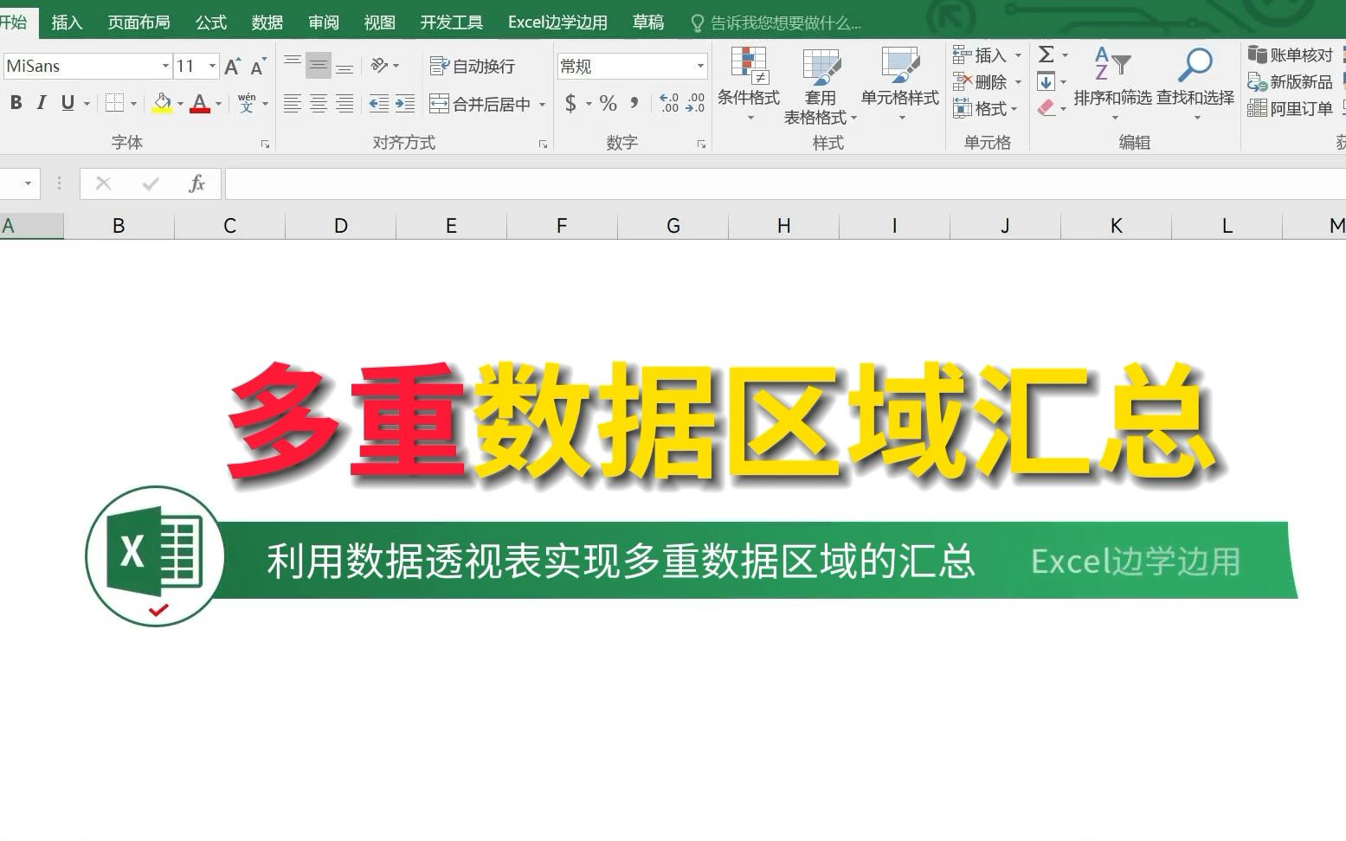Open 数字 number format dialog launcher

tap(701, 144)
